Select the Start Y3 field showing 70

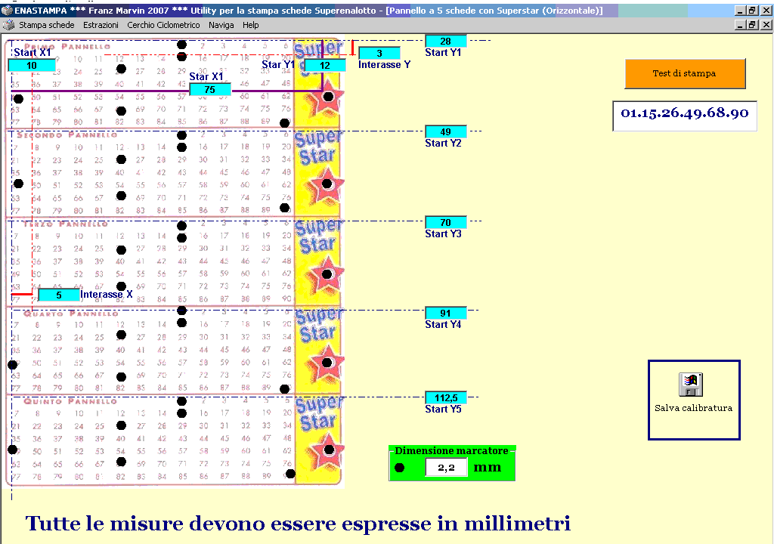click(446, 223)
